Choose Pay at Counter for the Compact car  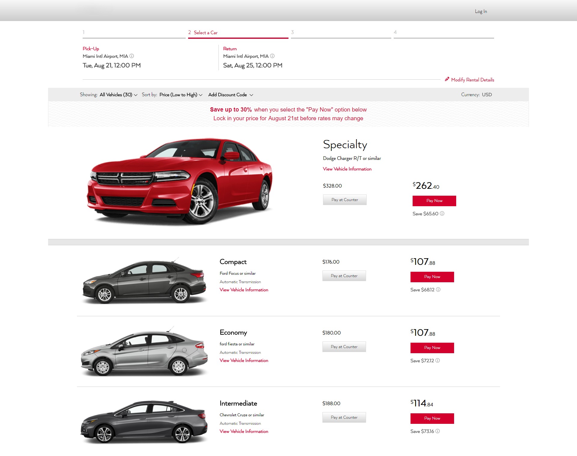[344, 276]
